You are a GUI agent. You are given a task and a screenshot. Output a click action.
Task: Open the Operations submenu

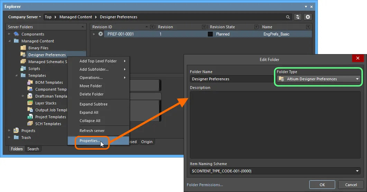point(98,78)
